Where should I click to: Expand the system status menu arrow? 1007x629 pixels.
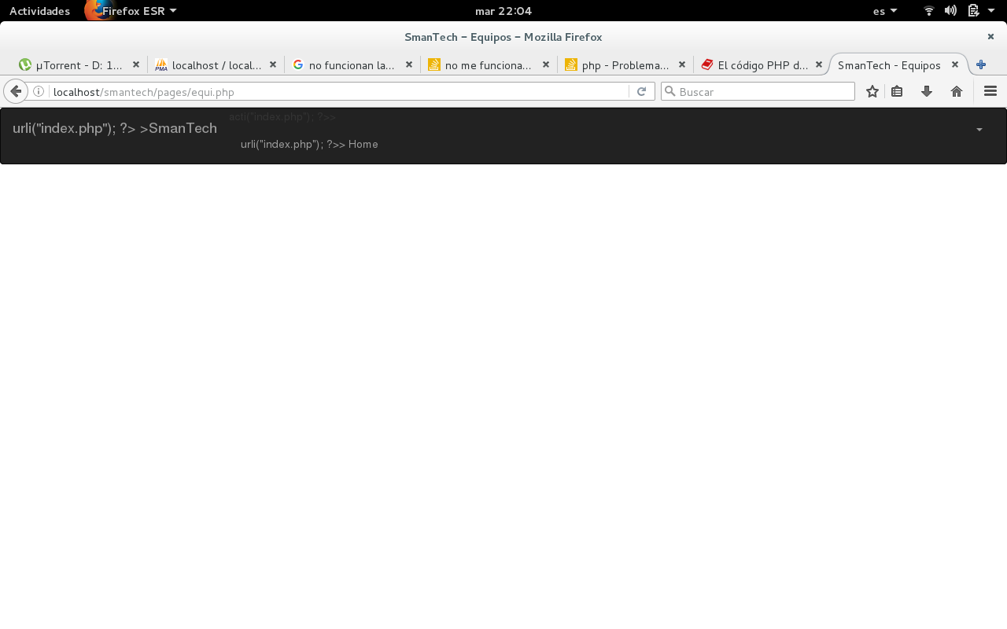pos(991,11)
